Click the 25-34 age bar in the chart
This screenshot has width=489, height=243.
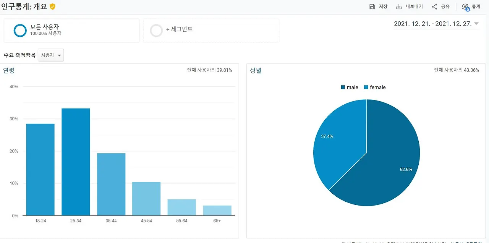(x=75, y=160)
